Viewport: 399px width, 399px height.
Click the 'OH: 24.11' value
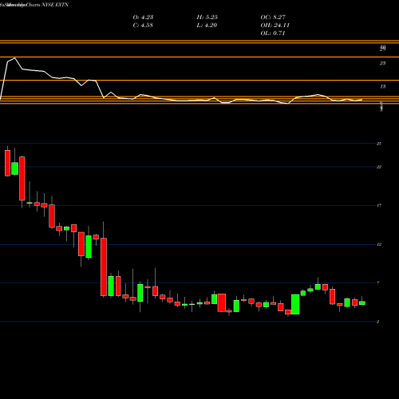click(x=275, y=26)
